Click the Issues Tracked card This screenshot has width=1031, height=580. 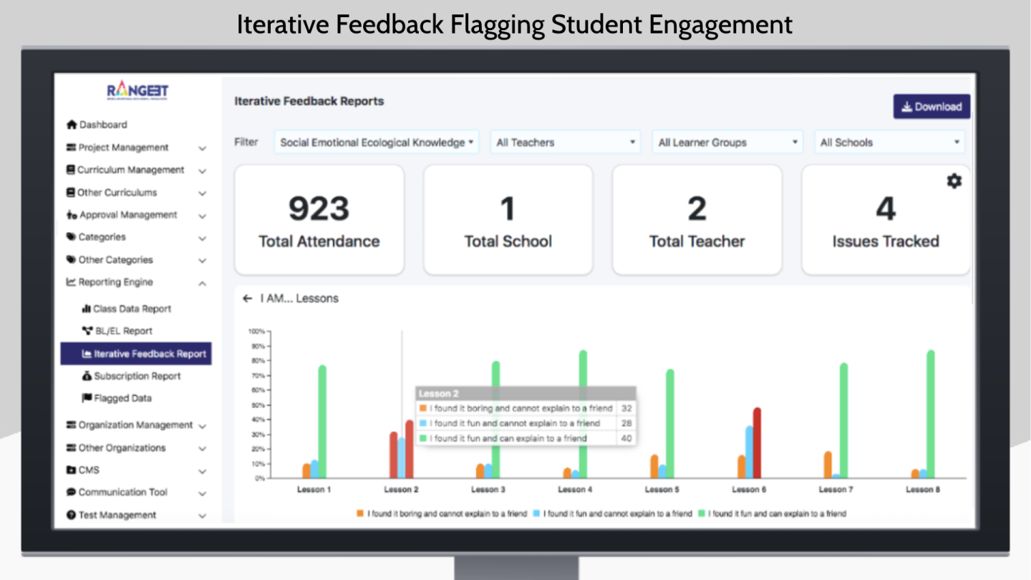886,220
